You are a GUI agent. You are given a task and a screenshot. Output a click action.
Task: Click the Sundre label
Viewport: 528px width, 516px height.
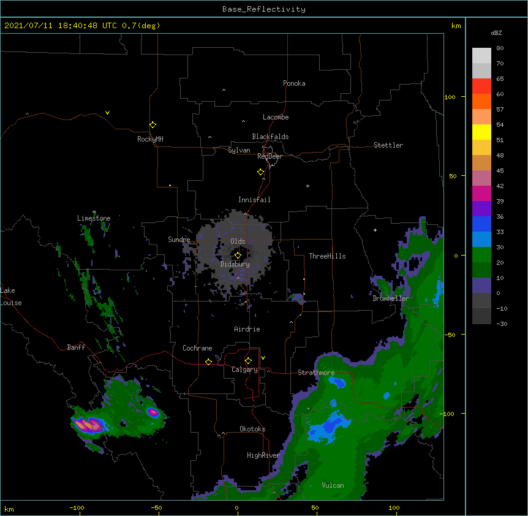coord(179,240)
